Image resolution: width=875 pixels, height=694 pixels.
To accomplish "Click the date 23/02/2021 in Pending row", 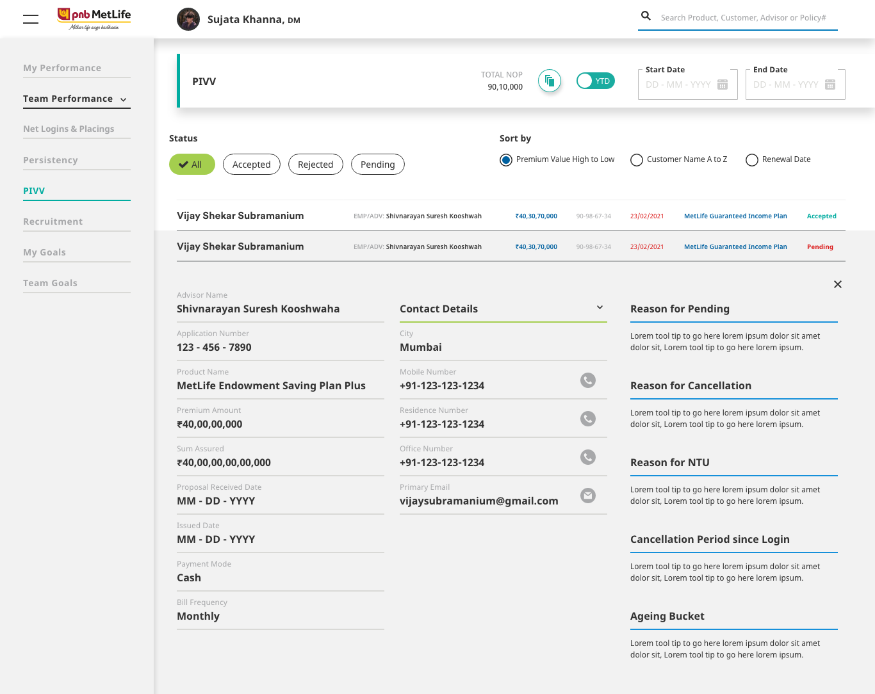I will 647,246.
